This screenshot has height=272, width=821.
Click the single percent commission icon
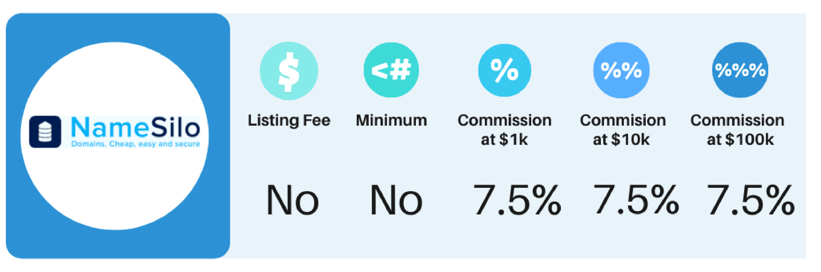click(x=505, y=70)
